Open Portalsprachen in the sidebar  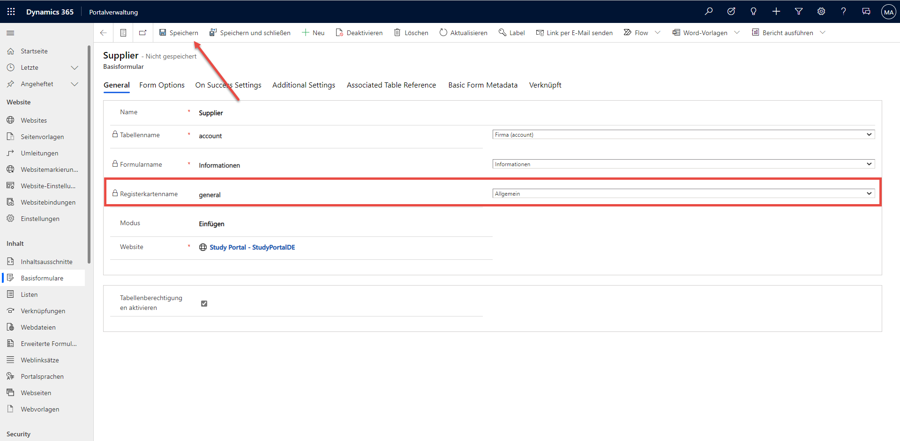pos(43,376)
